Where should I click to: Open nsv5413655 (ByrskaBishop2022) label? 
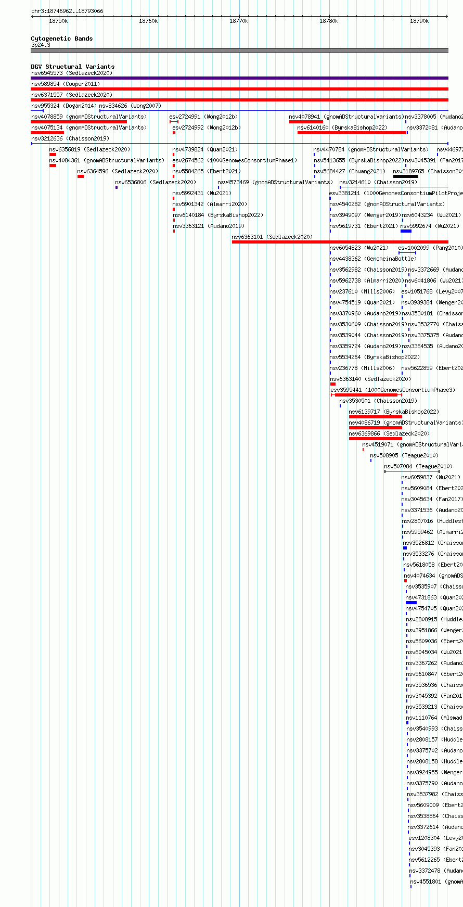359,160
